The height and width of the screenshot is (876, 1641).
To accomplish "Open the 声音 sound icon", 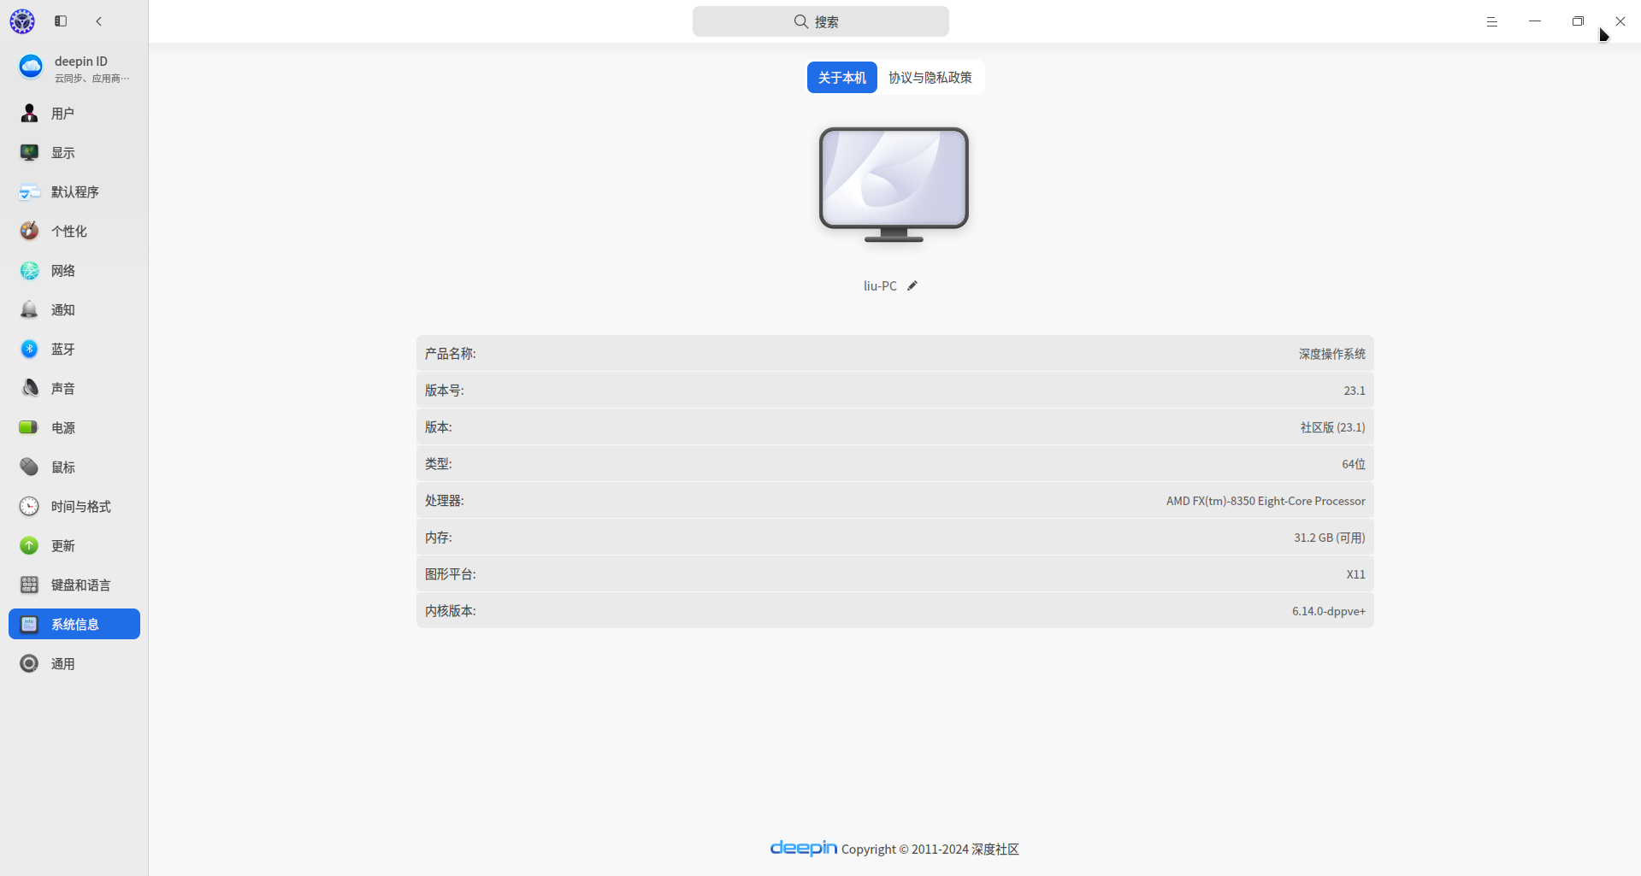I will tap(29, 388).
